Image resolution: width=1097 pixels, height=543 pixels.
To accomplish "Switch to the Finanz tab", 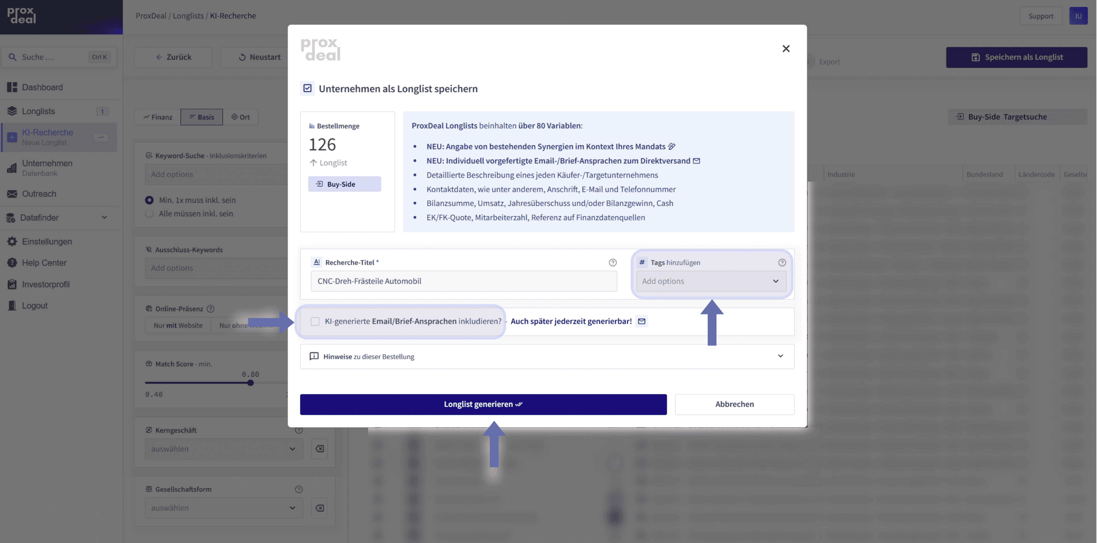I will [x=158, y=117].
